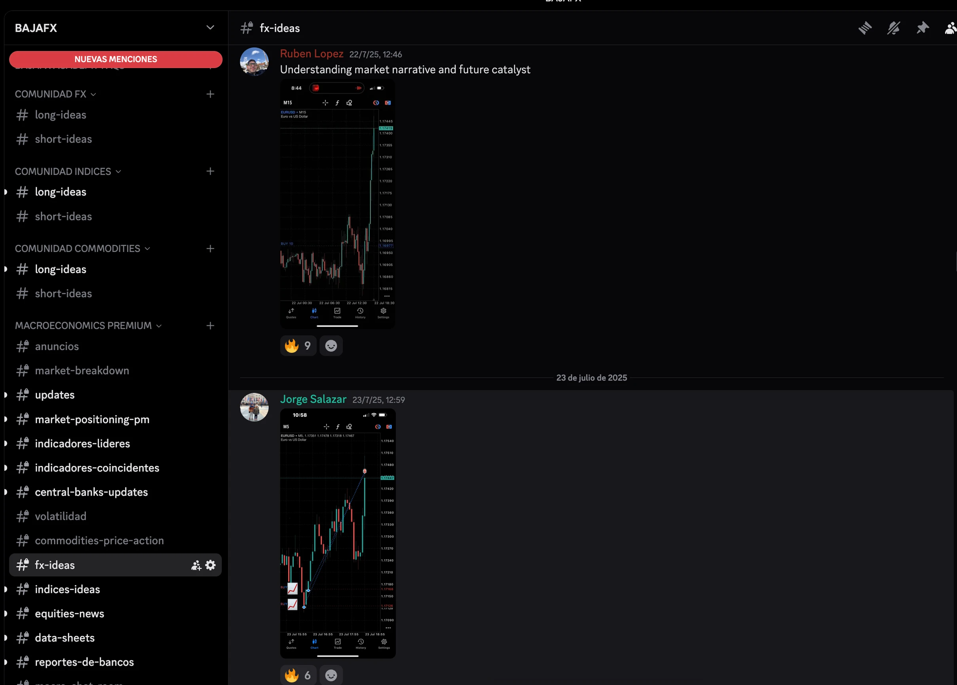Click the muted notification bell icon

pyautogui.click(x=893, y=28)
